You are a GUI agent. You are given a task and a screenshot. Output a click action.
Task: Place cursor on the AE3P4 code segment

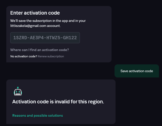point(37,38)
